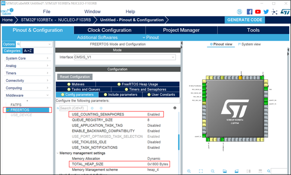Image resolution: width=291 pixels, height=175 pixels.
Task: Collapse Memory management settings group
Action: click(x=58, y=153)
